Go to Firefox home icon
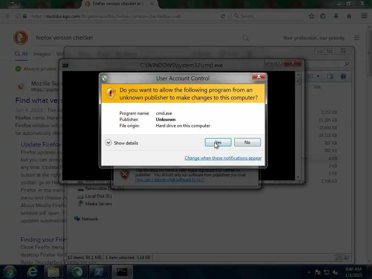Screen dimensions: 372x279 pos(349,16)
